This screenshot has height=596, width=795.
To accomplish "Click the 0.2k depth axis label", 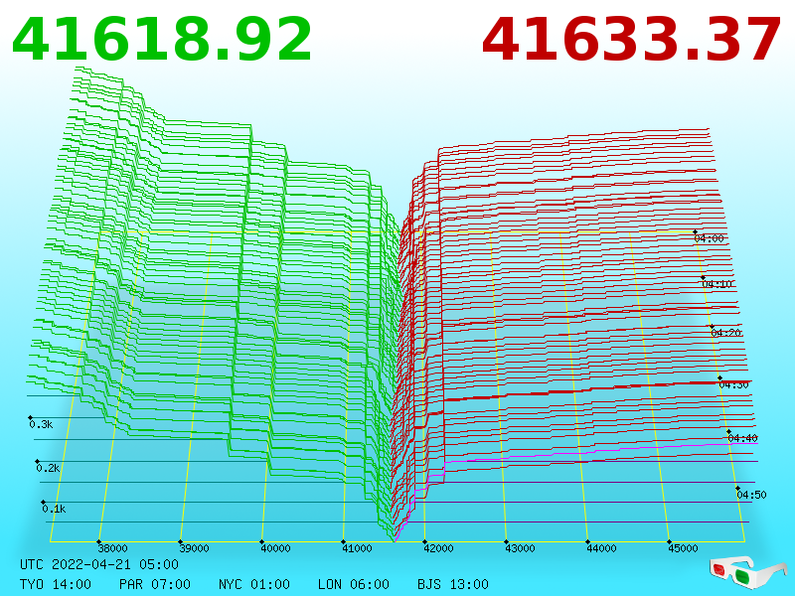I will pyautogui.click(x=48, y=468).
